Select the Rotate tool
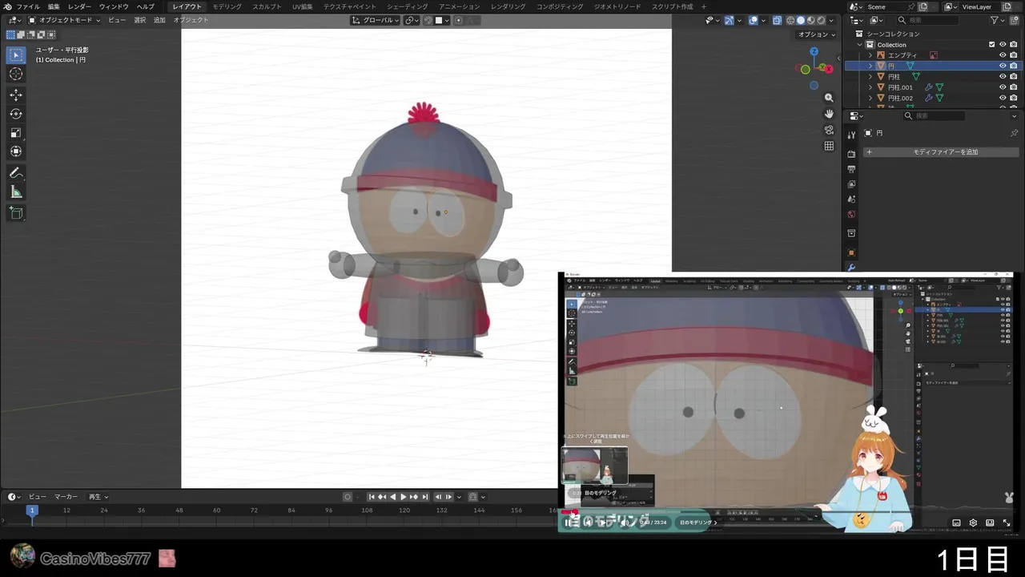This screenshot has width=1025, height=577. click(16, 114)
